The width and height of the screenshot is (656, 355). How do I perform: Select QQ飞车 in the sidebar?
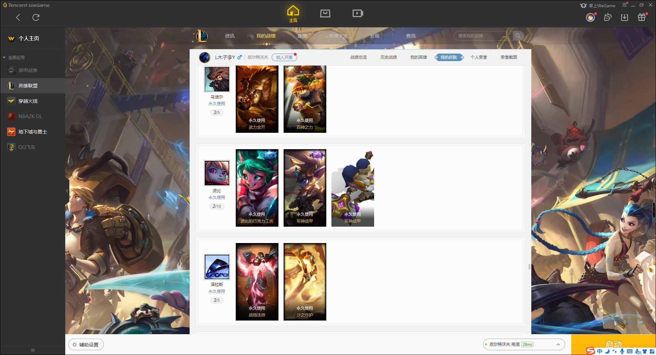point(32,147)
